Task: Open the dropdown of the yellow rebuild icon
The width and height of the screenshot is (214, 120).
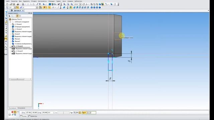Action: click(46, 7)
